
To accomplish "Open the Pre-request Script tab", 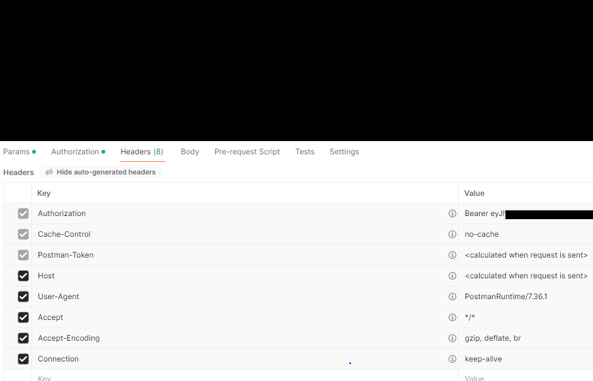I will (247, 152).
